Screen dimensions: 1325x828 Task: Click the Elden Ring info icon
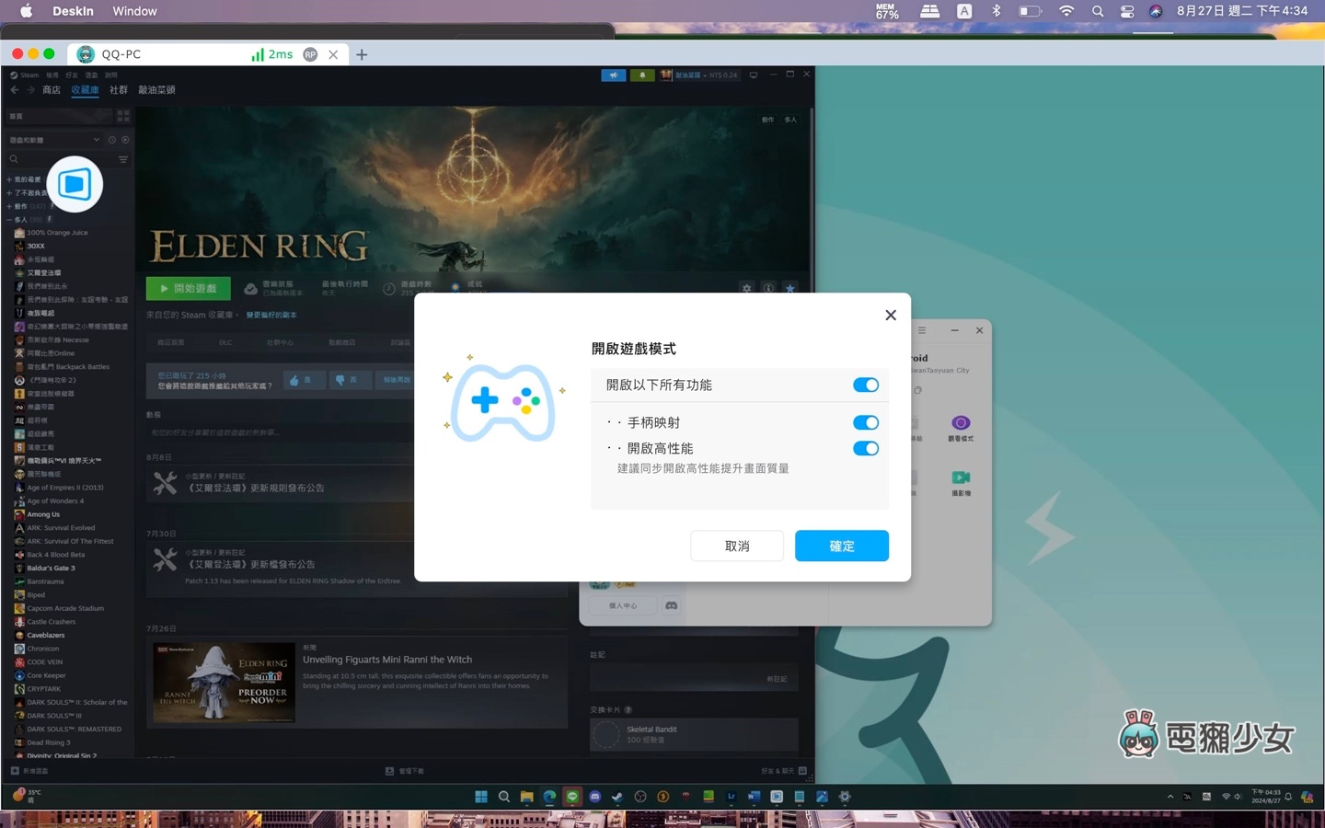coord(768,288)
